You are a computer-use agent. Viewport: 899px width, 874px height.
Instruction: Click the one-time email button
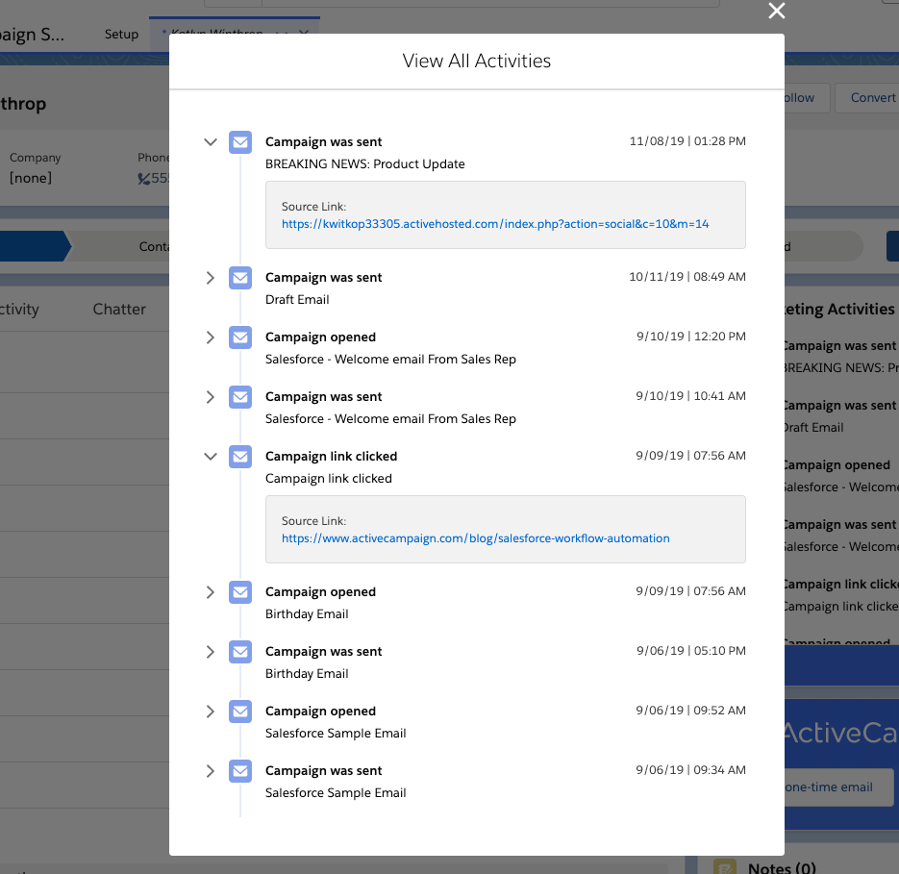click(x=838, y=787)
